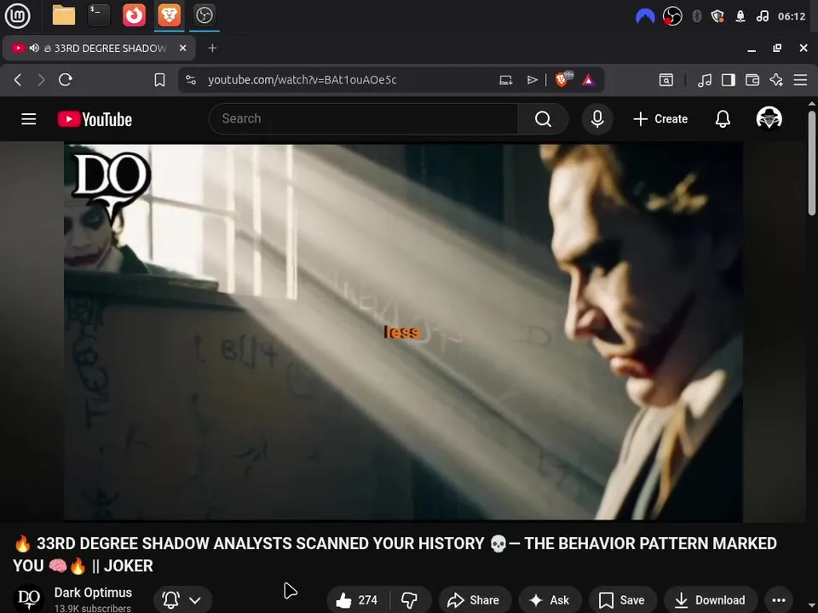This screenshot has height=613, width=818.
Task: Open the Linux Mint start menu
Action: click(x=17, y=15)
